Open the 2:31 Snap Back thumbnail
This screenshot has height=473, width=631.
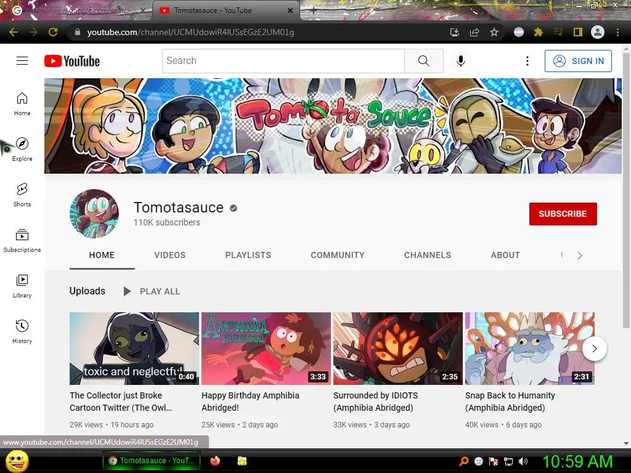529,349
